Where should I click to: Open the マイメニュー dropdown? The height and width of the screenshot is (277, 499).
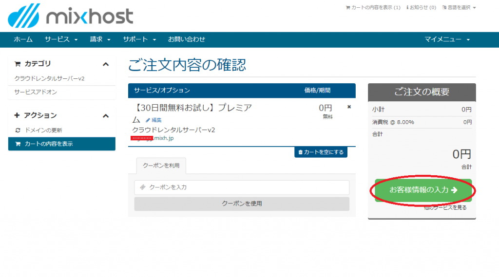coord(447,39)
